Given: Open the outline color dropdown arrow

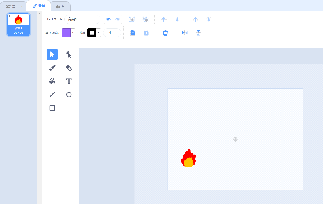Looking at the screenshot, I should tap(99, 33).
